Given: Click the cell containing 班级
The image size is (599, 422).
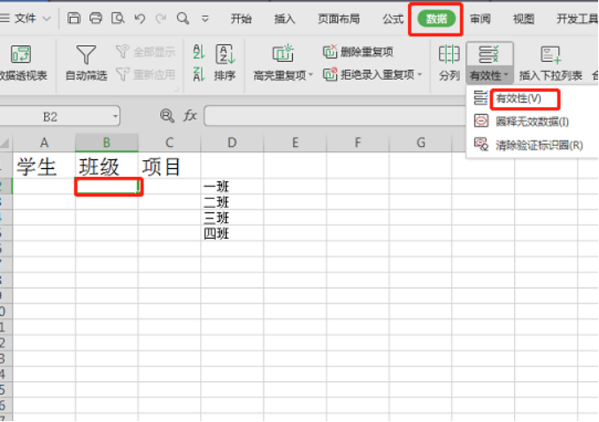Looking at the screenshot, I should [106, 167].
